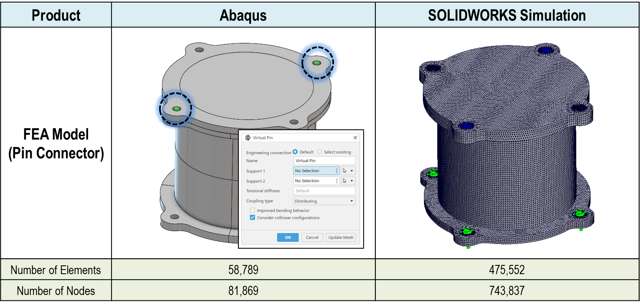Click the Virtual Pin dialog title icon
The image size is (640, 305).
click(x=248, y=138)
